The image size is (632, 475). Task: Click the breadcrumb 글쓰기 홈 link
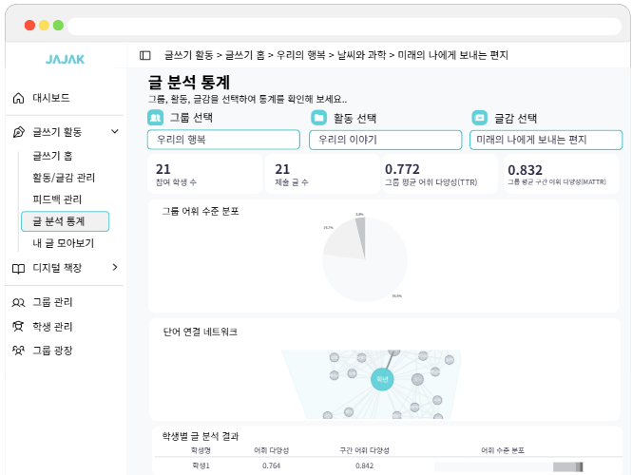click(244, 55)
